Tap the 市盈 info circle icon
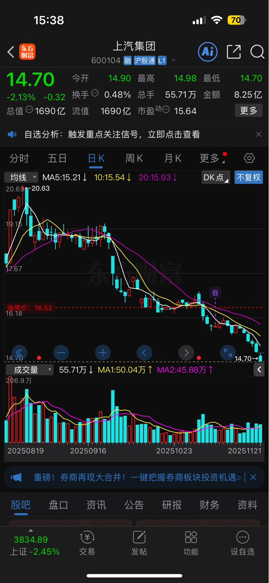The image size is (269, 583). (166, 110)
